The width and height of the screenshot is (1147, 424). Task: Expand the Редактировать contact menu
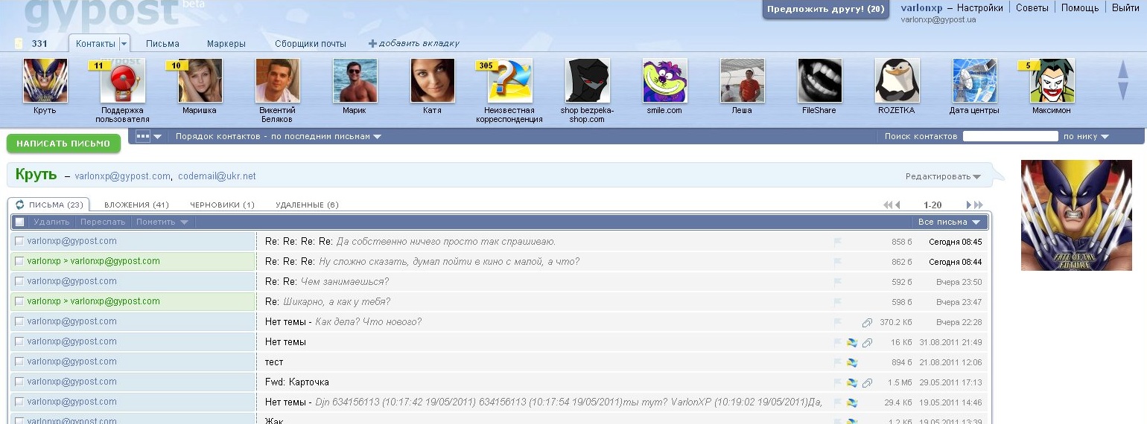pyautogui.click(x=943, y=176)
